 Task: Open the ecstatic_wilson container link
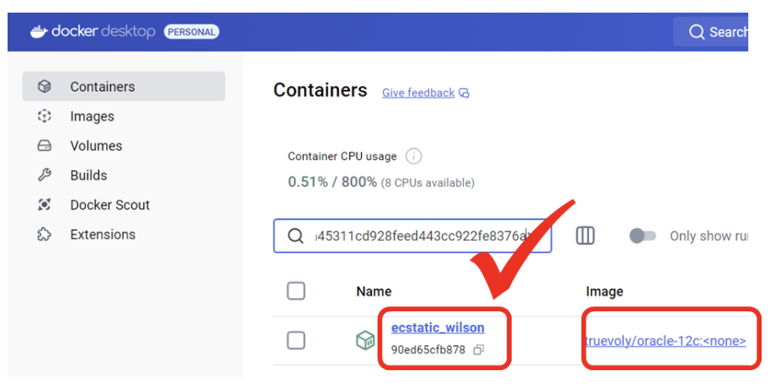coord(438,327)
